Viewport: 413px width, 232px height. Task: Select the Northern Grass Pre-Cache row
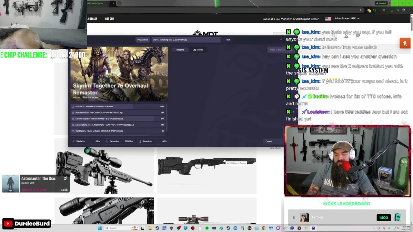pyautogui.click(x=118, y=112)
